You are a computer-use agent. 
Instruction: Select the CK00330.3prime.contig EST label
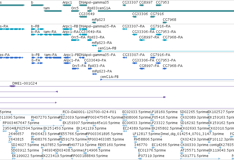click(200, 145)
